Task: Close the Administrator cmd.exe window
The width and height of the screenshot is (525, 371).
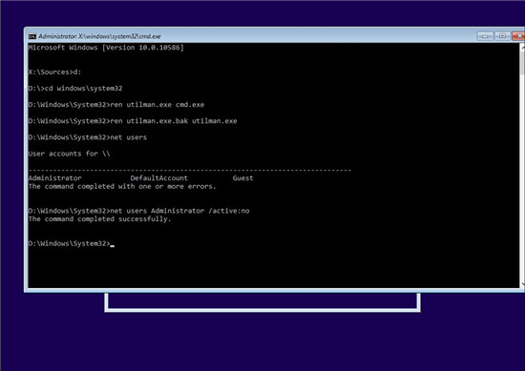Action: (518, 36)
